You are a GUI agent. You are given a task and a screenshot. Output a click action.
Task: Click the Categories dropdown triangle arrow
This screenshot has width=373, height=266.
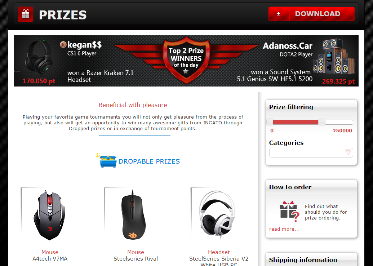tap(348, 152)
